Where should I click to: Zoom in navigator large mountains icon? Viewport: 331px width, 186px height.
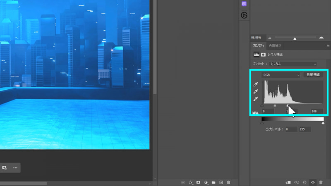pos(321,38)
